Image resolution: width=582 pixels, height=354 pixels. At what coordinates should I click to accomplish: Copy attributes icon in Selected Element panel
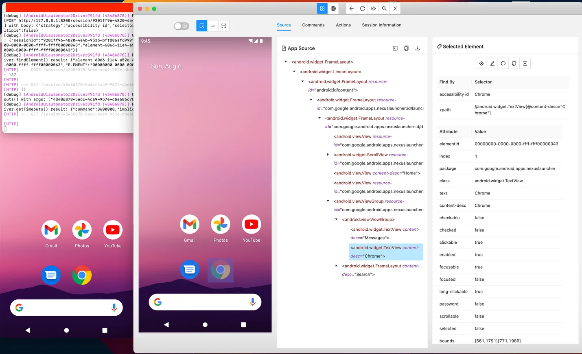click(514, 63)
